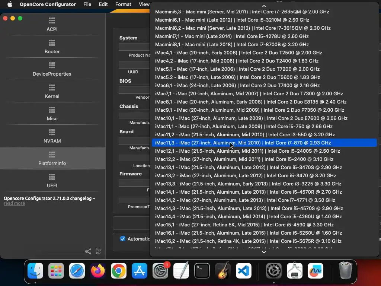Choose iMac6,1 24-inch Late 2006
The image size is (381, 286).
click(x=264, y=85)
